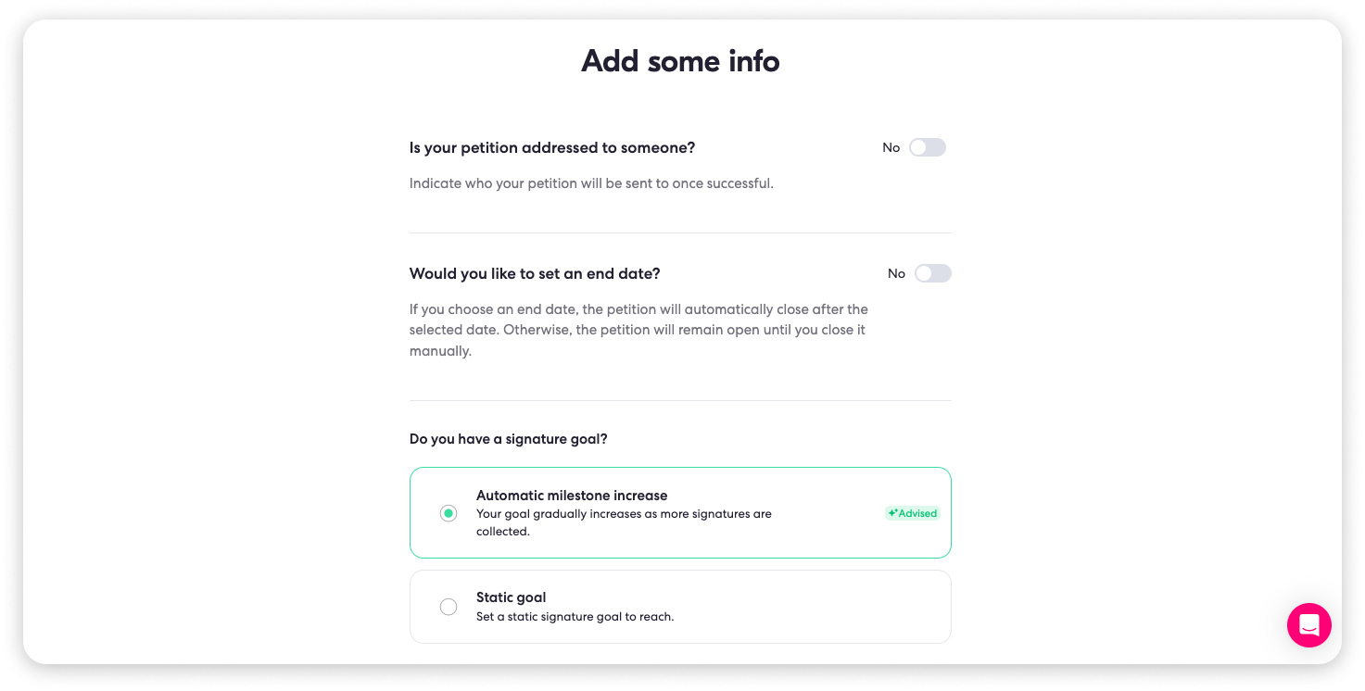Select the Automatic milestone increase radio button
The width and height of the screenshot is (1365, 691).
449,513
